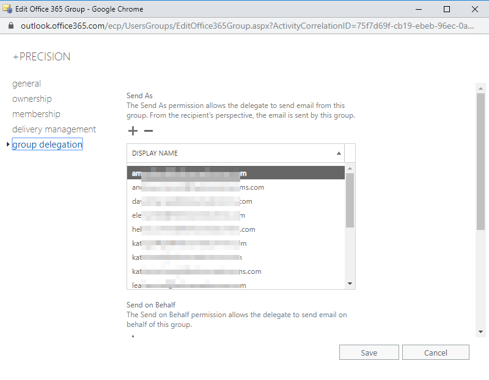Open the ownership tab
489x380 pixels.
[32, 99]
